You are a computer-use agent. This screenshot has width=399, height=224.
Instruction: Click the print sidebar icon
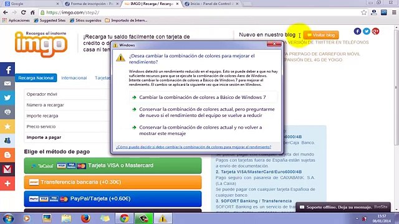(x=7, y=112)
